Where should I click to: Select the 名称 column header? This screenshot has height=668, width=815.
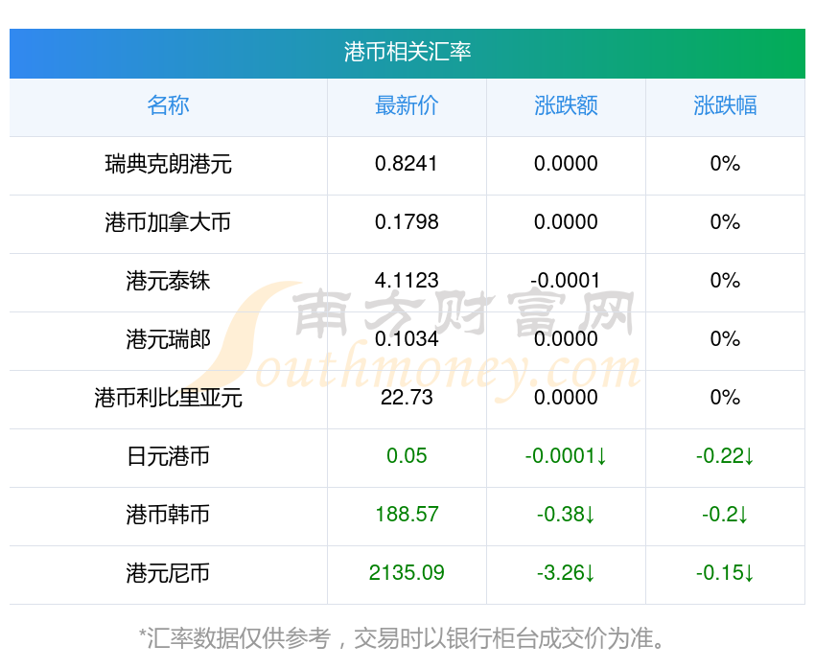(x=168, y=105)
